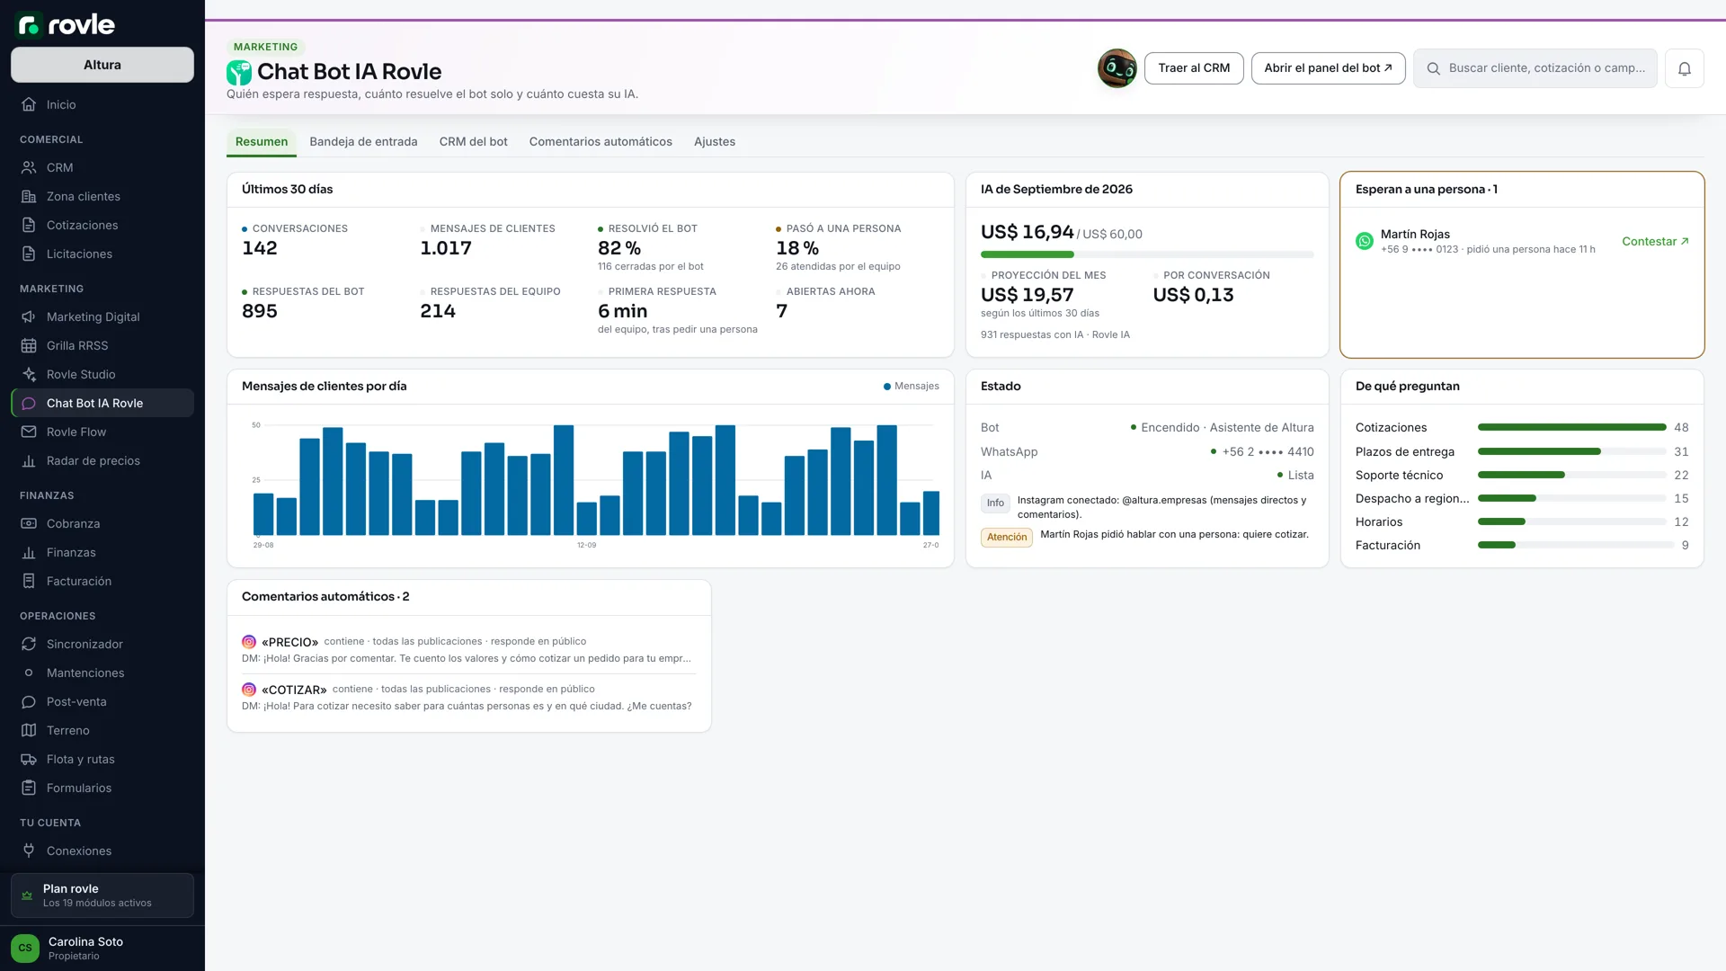Click the Info badge in Estado
Screen dimensions: 1726x971
pos(995,503)
